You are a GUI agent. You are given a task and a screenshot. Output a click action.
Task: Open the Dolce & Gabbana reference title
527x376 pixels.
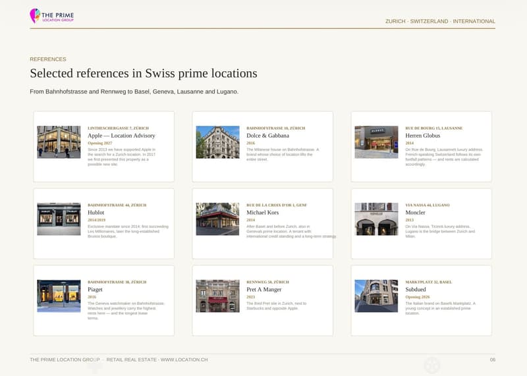(x=268, y=136)
